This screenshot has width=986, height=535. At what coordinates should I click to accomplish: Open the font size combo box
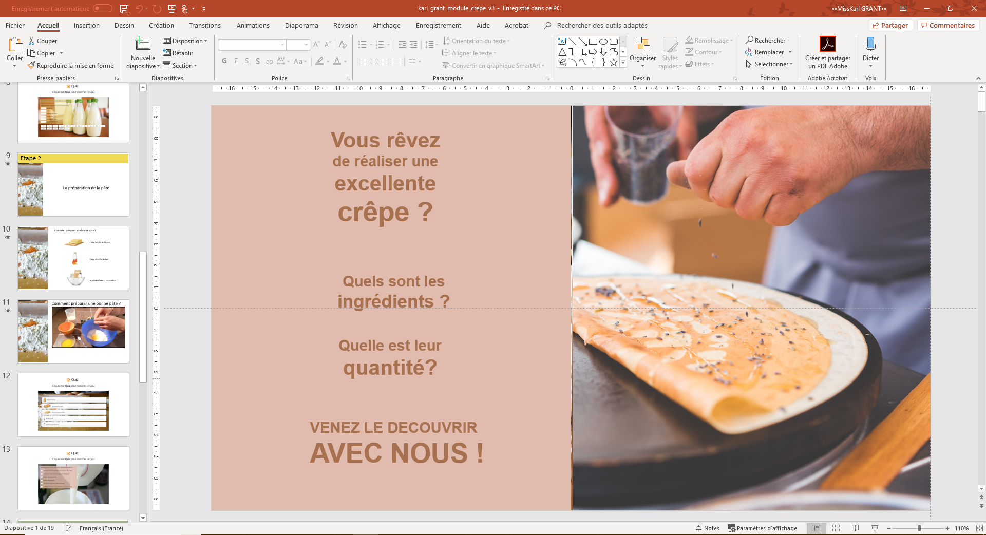[x=298, y=45]
